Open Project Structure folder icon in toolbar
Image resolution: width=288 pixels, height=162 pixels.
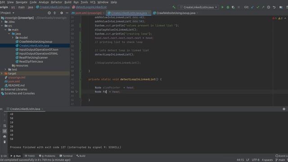coord(281,7)
